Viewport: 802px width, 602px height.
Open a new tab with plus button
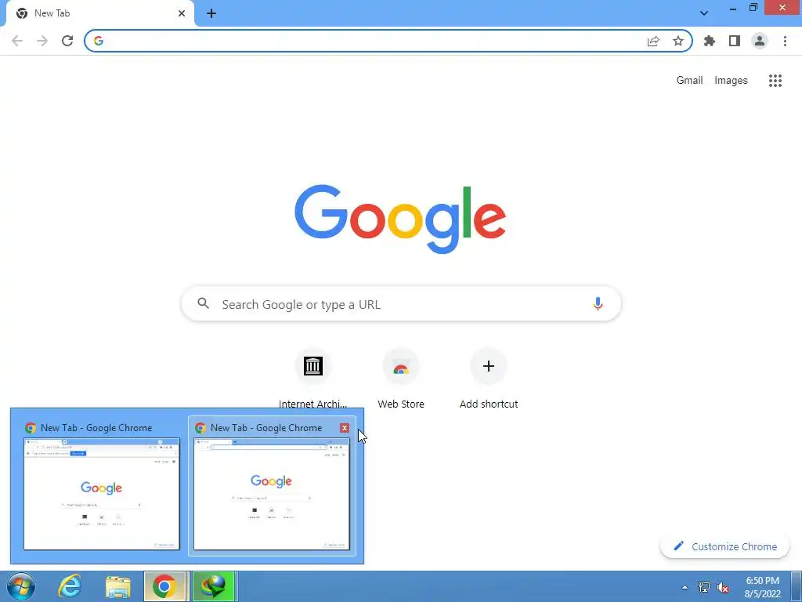click(x=211, y=13)
